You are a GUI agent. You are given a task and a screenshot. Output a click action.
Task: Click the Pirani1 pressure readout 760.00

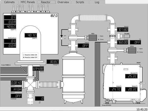(123, 42)
